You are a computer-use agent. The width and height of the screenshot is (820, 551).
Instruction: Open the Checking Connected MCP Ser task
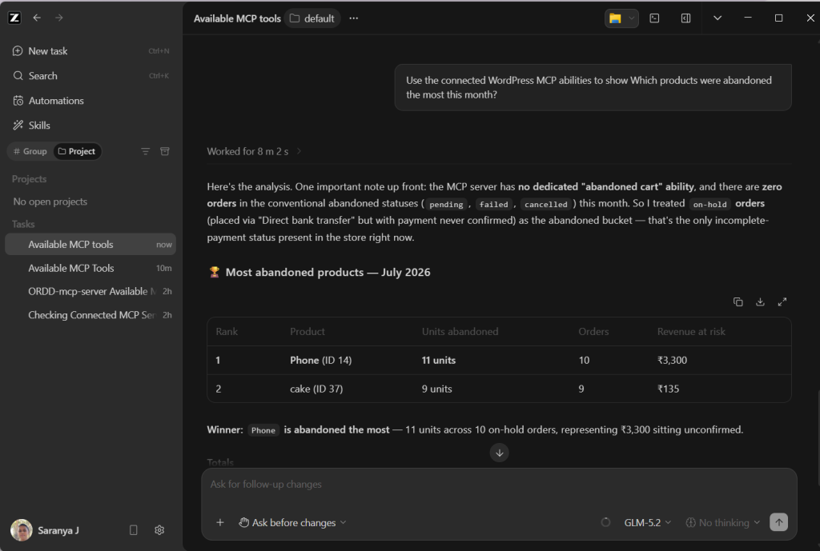coord(90,315)
